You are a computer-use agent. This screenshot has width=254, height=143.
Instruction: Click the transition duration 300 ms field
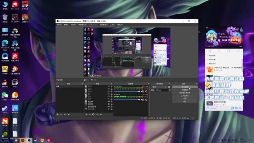pyautogui.click(x=161, y=90)
